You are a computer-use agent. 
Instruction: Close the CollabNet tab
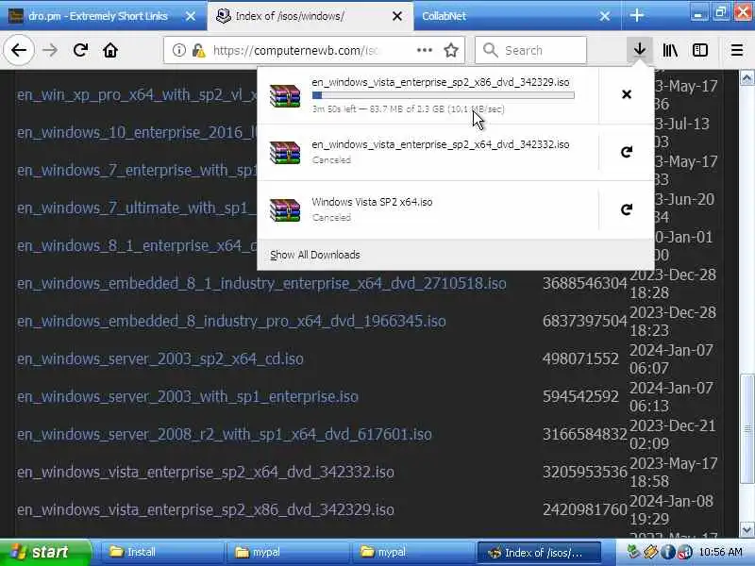pos(605,16)
